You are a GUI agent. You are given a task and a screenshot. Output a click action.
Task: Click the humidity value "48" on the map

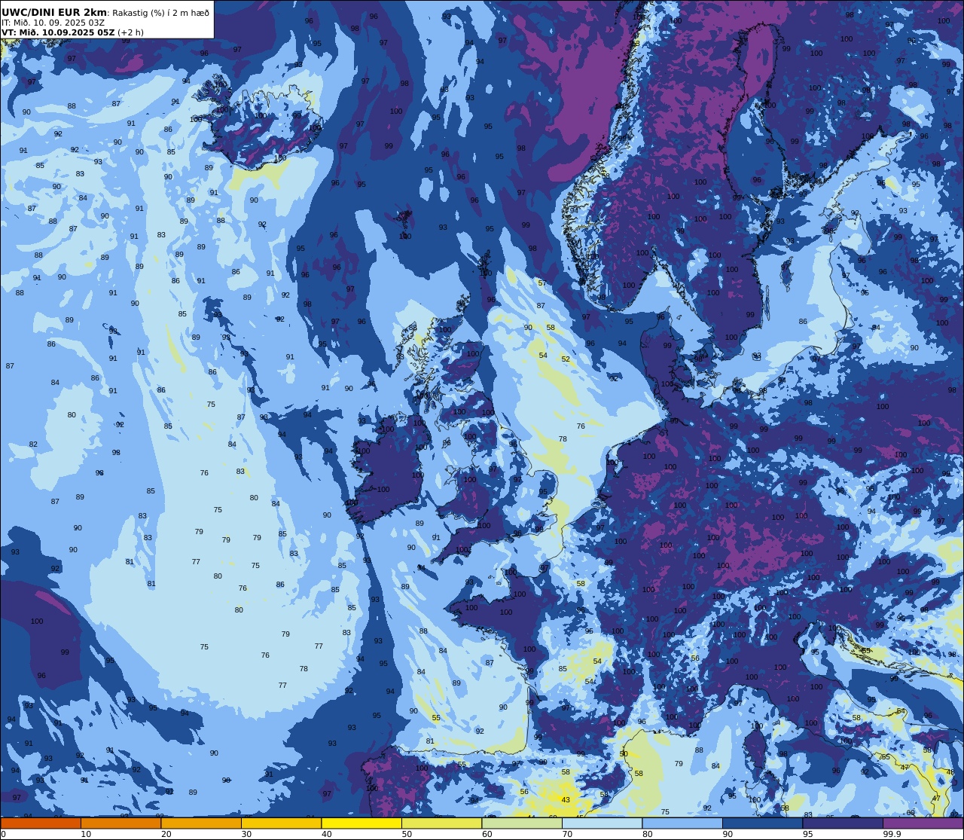click(950, 772)
